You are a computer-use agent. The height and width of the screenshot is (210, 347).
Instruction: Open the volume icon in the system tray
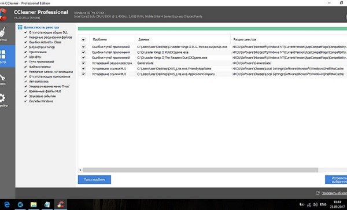click(x=315, y=204)
